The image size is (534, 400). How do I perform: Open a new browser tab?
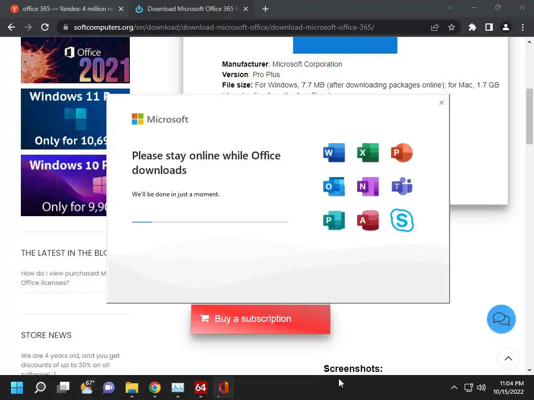point(265,9)
